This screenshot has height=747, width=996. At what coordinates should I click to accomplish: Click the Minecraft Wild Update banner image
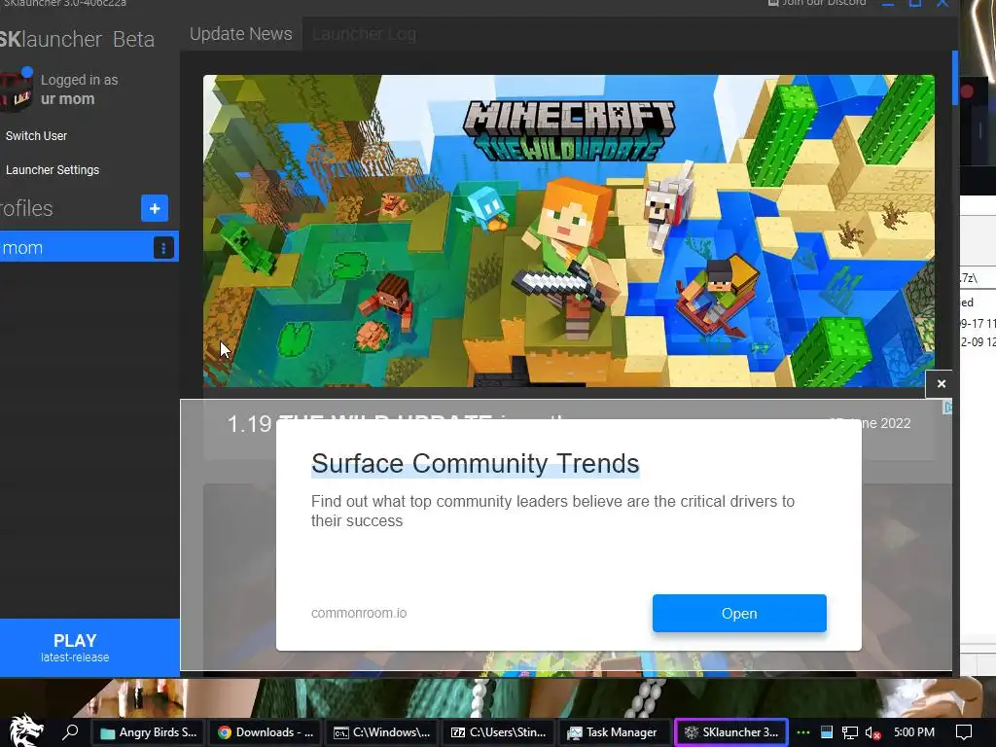568,231
